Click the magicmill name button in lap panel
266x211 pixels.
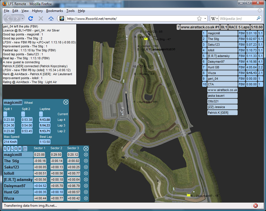coord(13,102)
